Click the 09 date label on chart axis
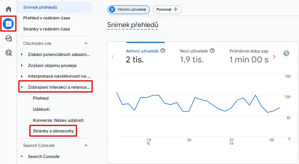 272,140
